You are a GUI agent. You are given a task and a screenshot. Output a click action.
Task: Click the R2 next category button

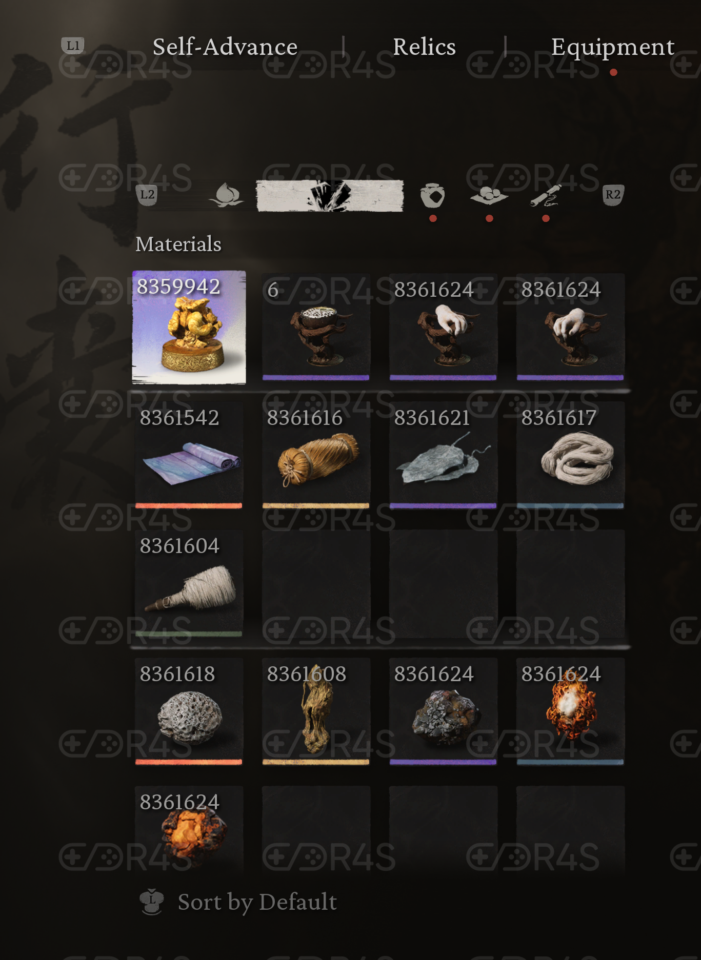(613, 195)
